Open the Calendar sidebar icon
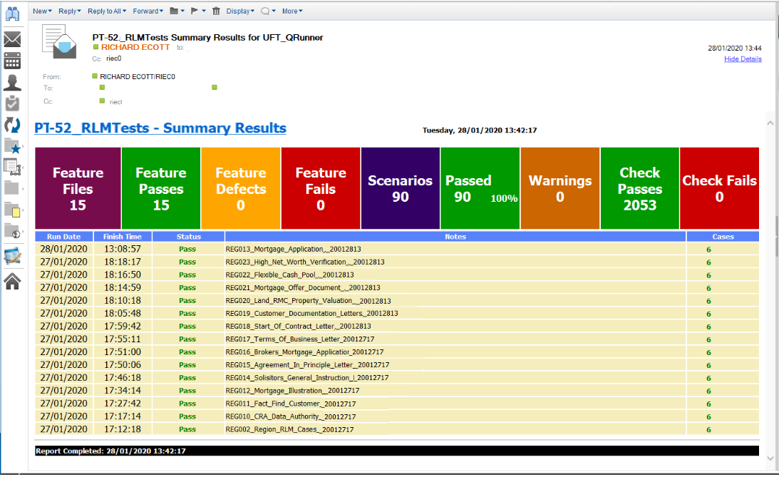This screenshot has height=477, width=779. click(12, 60)
